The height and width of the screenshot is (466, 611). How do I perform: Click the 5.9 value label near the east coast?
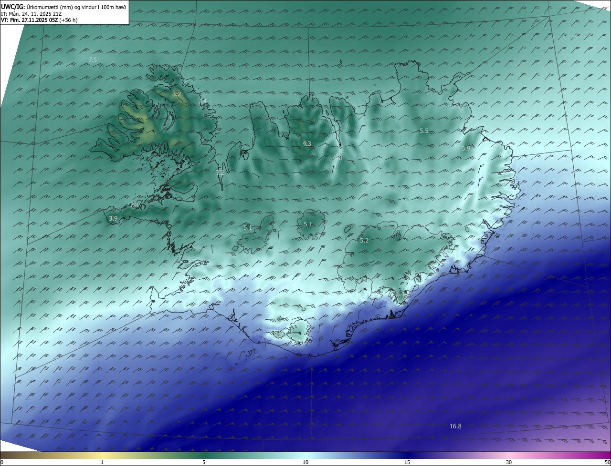click(466, 149)
